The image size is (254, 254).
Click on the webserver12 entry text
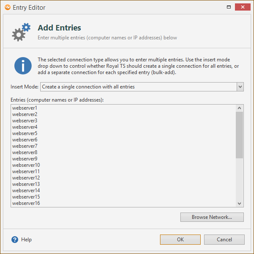tap(26, 178)
